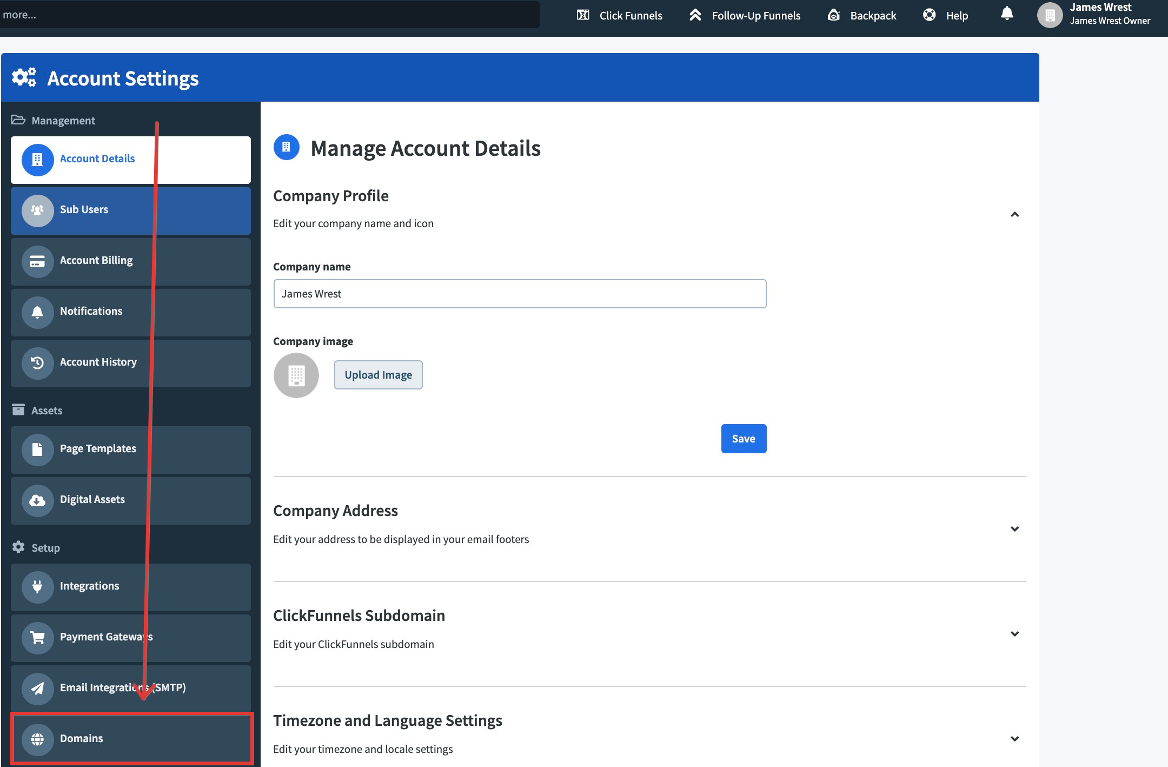Click the Management folder icon

pos(18,120)
